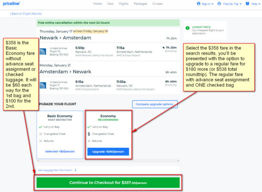Click the overnight moon icon by 7h 25m
This screenshot has height=192, width=262.
click(164, 48)
